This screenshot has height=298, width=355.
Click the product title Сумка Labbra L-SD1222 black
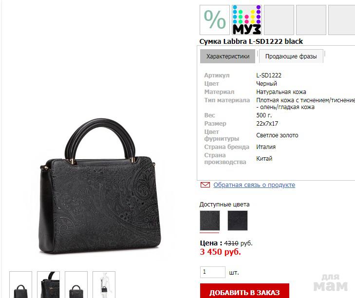[251, 41]
